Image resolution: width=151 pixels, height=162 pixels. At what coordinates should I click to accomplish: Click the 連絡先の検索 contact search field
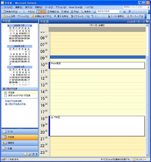pos(108,11)
